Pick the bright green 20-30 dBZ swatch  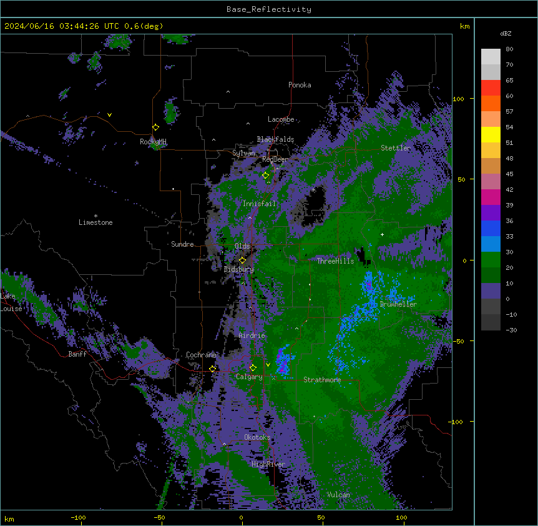(491, 260)
